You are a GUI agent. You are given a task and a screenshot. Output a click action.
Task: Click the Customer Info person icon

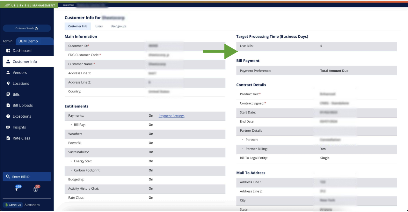tap(8, 62)
